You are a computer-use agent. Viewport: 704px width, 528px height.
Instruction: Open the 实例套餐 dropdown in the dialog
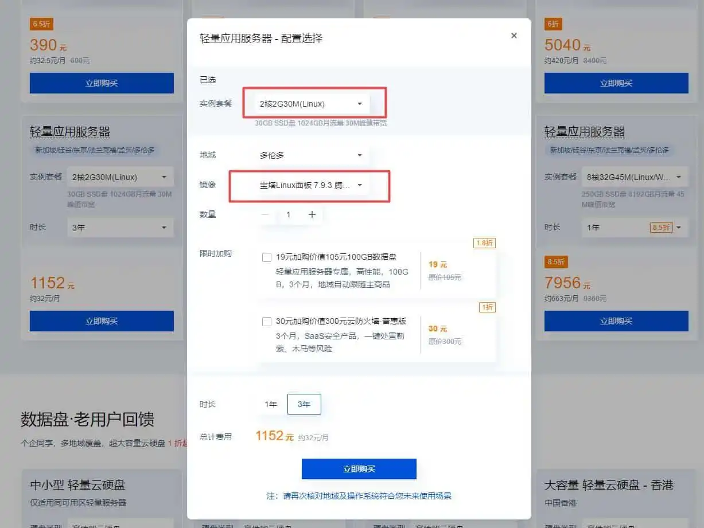(x=311, y=104)
